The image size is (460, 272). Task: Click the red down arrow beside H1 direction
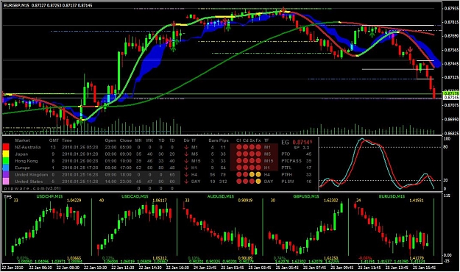186,168
